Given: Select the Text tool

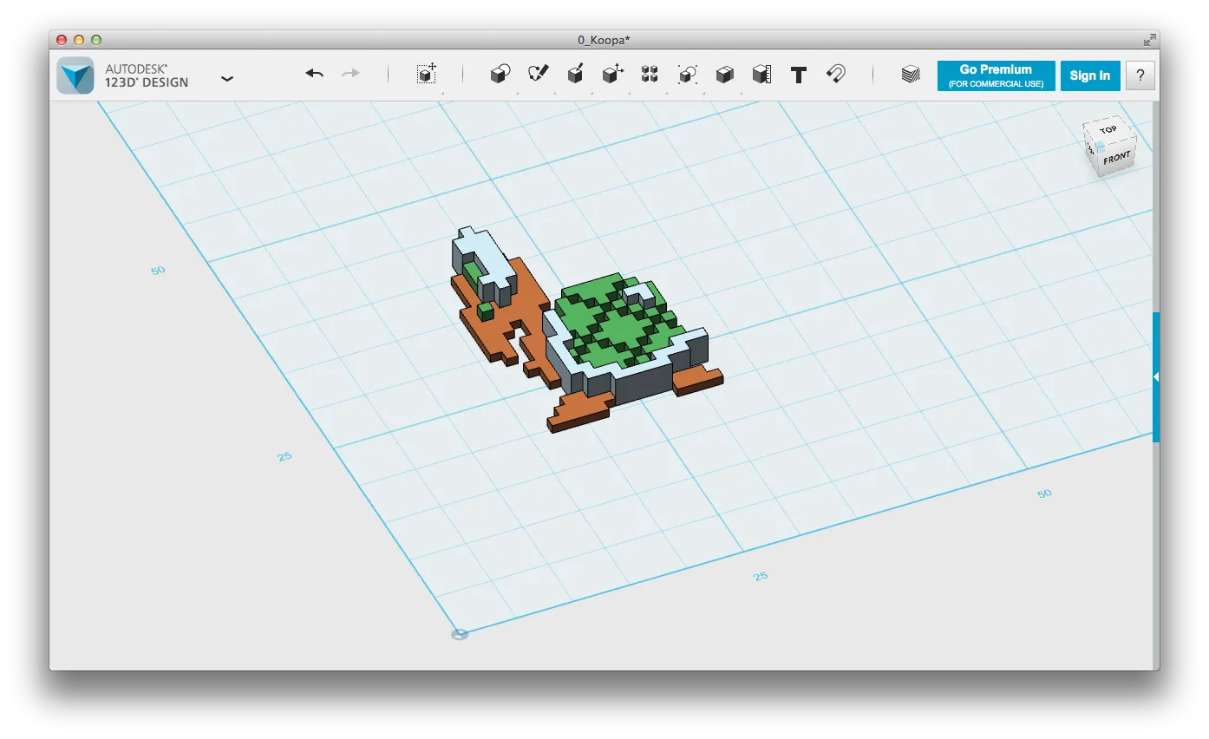Looking at the screenshot, I should click(799, 75).
